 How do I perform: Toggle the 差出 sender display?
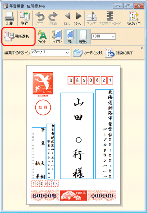click(83, 37)
